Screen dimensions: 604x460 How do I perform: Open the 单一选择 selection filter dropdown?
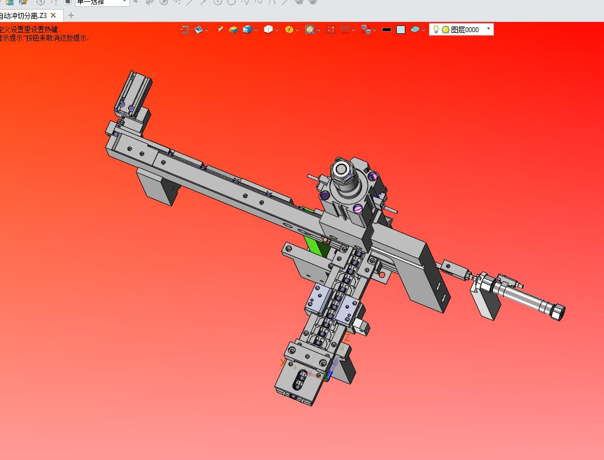pos(102,2)
